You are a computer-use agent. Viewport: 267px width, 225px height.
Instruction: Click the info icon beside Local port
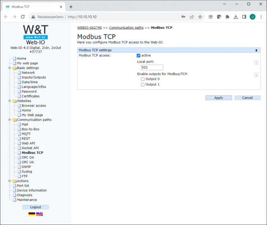coord(256,63)
